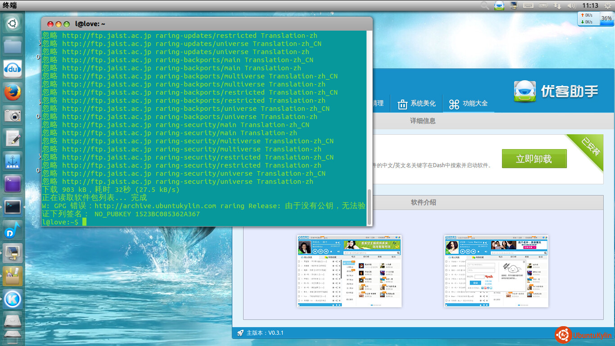Open the Ubuntu Dash home launcher
Viewport: 615px width, 346px height.
[x=13, y=23]
